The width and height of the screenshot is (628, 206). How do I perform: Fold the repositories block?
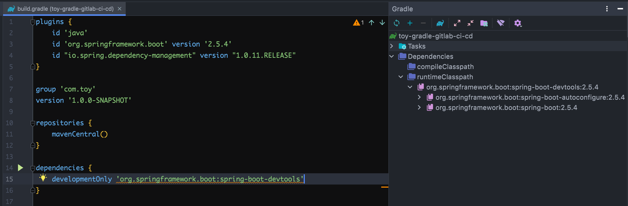tap(33, 123)
